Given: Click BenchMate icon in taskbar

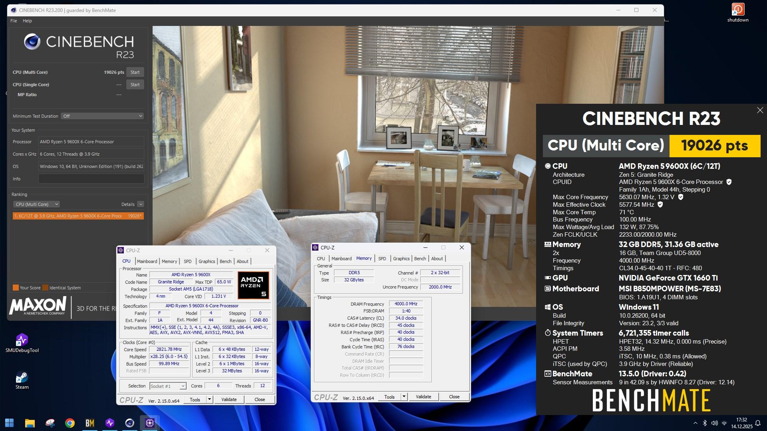Looking at the screenshot, I should point(90,423).
